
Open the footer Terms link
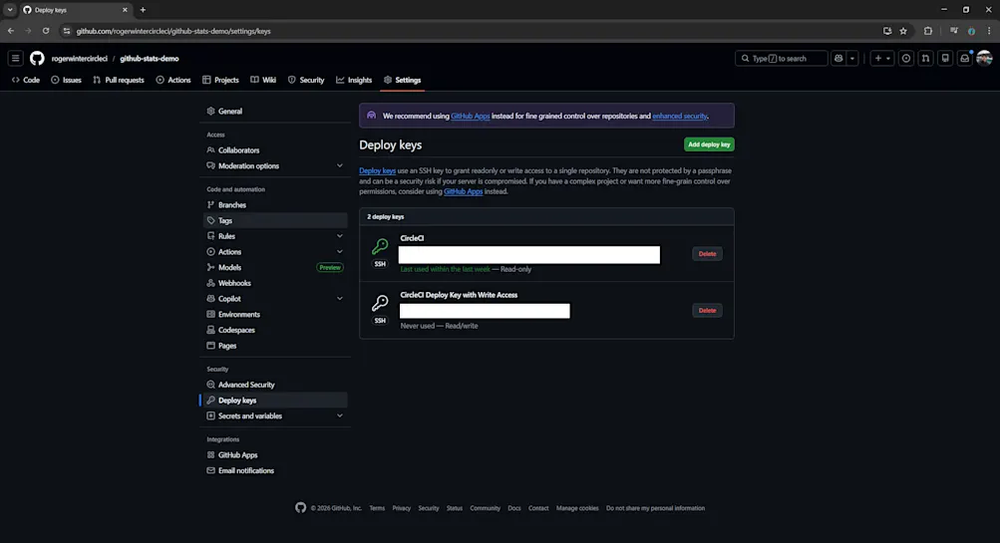(377, 508)
